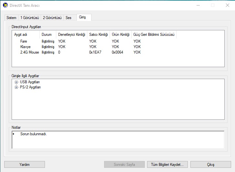Click the Sorun bulunmadı note text
The width and height of the screenshot is (235, 172).
[x=33, y=134]
